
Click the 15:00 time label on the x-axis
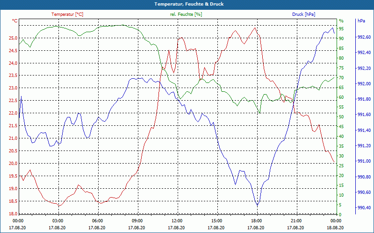click(216, 221)
